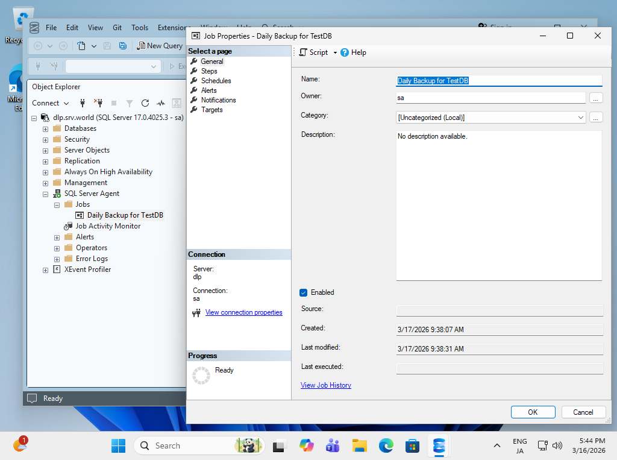Collapse the dlp.srv.world server node

click(34, 118)
